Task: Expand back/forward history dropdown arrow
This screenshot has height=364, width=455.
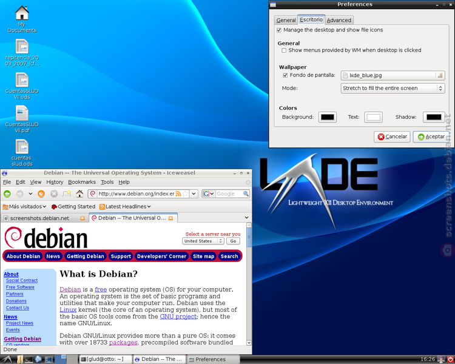Action: (x=30, y=194)
